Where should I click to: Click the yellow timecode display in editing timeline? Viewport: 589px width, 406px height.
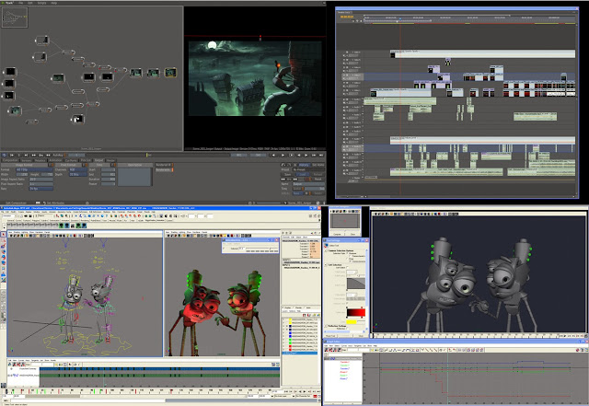347,17
